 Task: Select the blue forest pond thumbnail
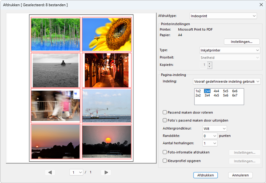55,34
